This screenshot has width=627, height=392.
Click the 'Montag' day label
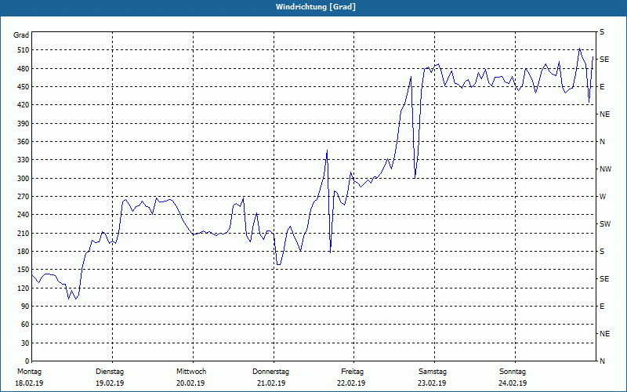click(x=29, y=372)
